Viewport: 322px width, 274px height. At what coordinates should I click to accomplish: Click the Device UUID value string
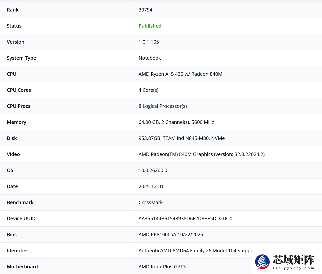185,219
